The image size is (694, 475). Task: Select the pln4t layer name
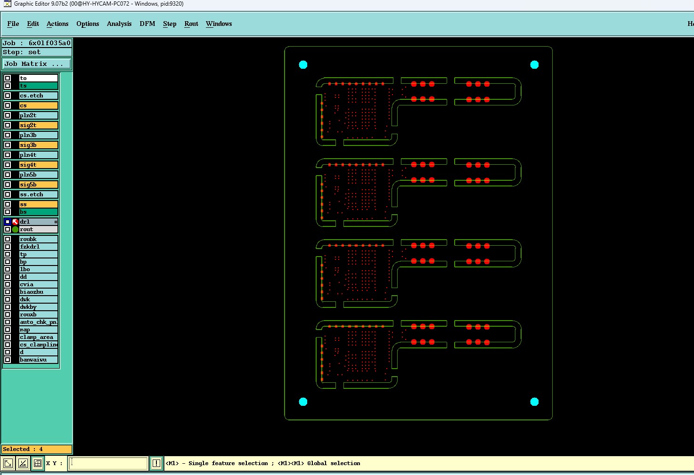[x=39, y=155]
